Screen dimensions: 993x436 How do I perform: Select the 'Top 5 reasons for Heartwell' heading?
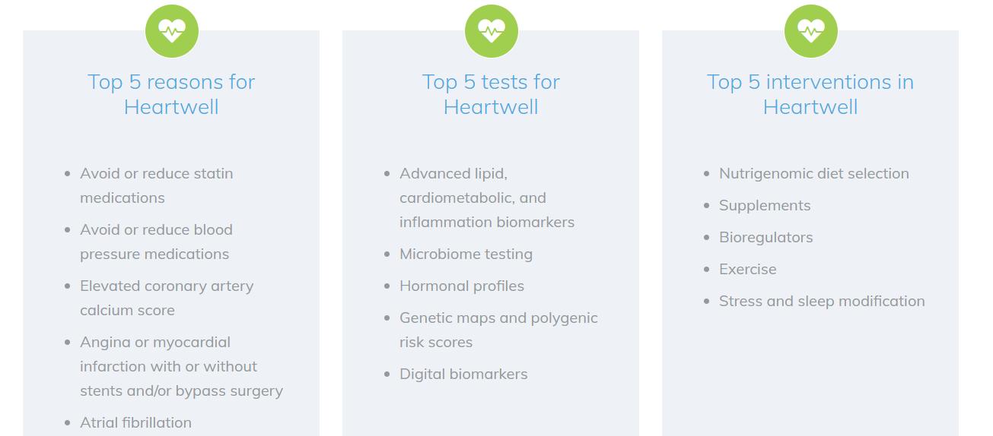click(x=171, y=94)
